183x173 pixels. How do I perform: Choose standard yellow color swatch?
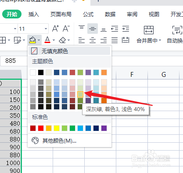[x=57, y=128]
